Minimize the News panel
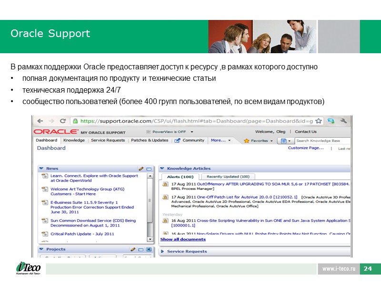This screenshot has height=285, width=381. pos(149,169)
